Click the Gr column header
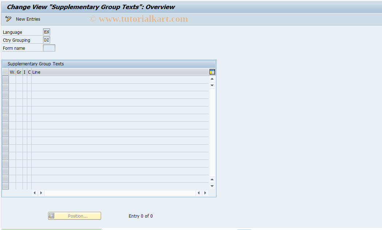Image resolution: width=382 pixels, height=230 pixels. click(x=19, y=72)
